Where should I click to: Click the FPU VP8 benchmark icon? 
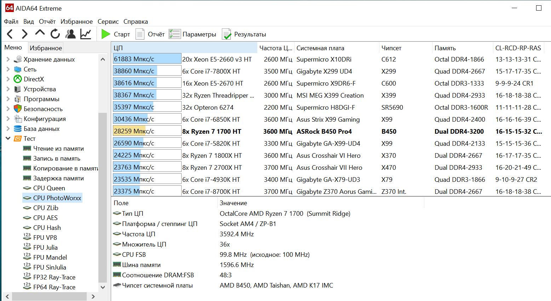coord(27,237)
